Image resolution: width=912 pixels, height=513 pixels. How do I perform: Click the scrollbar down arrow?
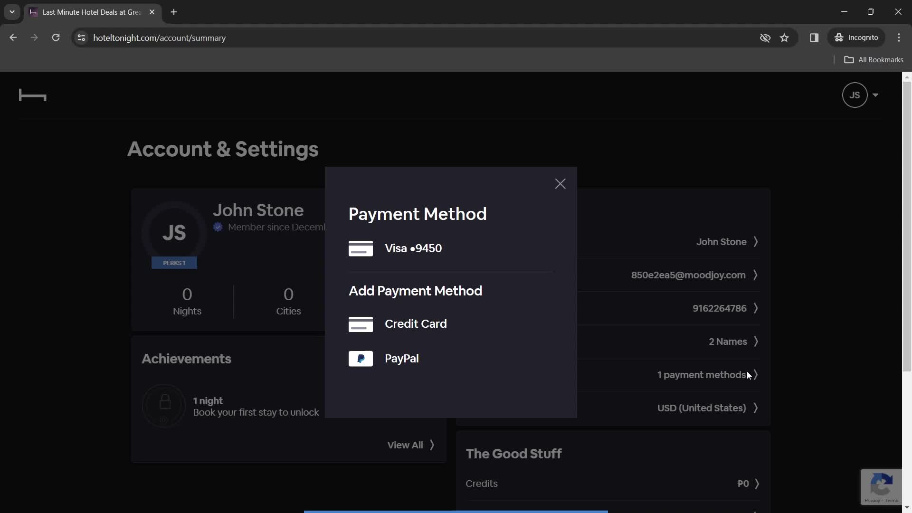click(907, 508)
